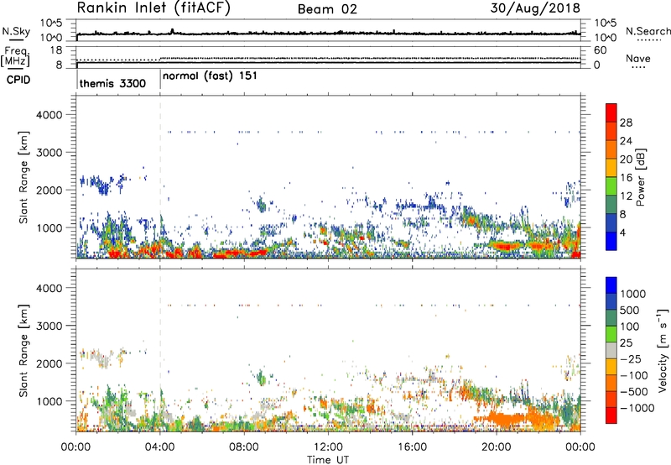Click the 'Rankin Inlet (fitACF)' plot title

(153, 8)
